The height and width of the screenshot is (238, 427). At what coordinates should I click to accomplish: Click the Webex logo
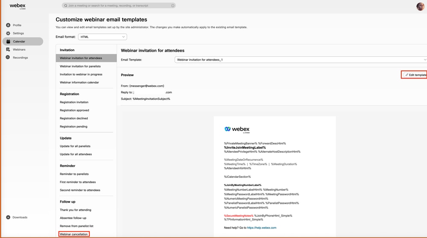click(x=18, y=6)
